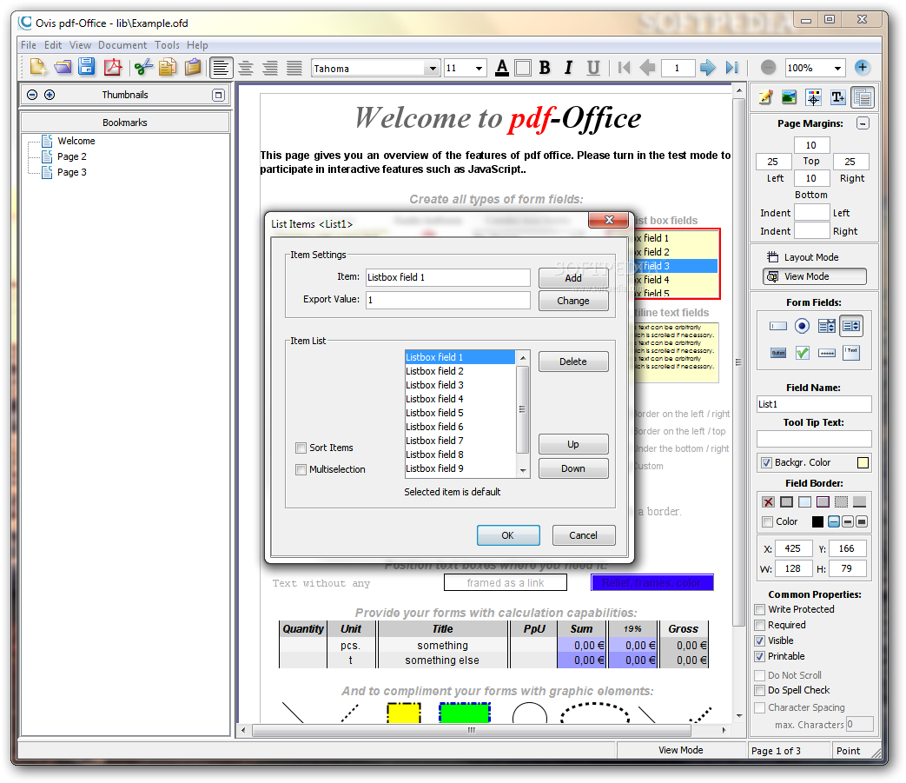Open the File menu

click(29, 45)
